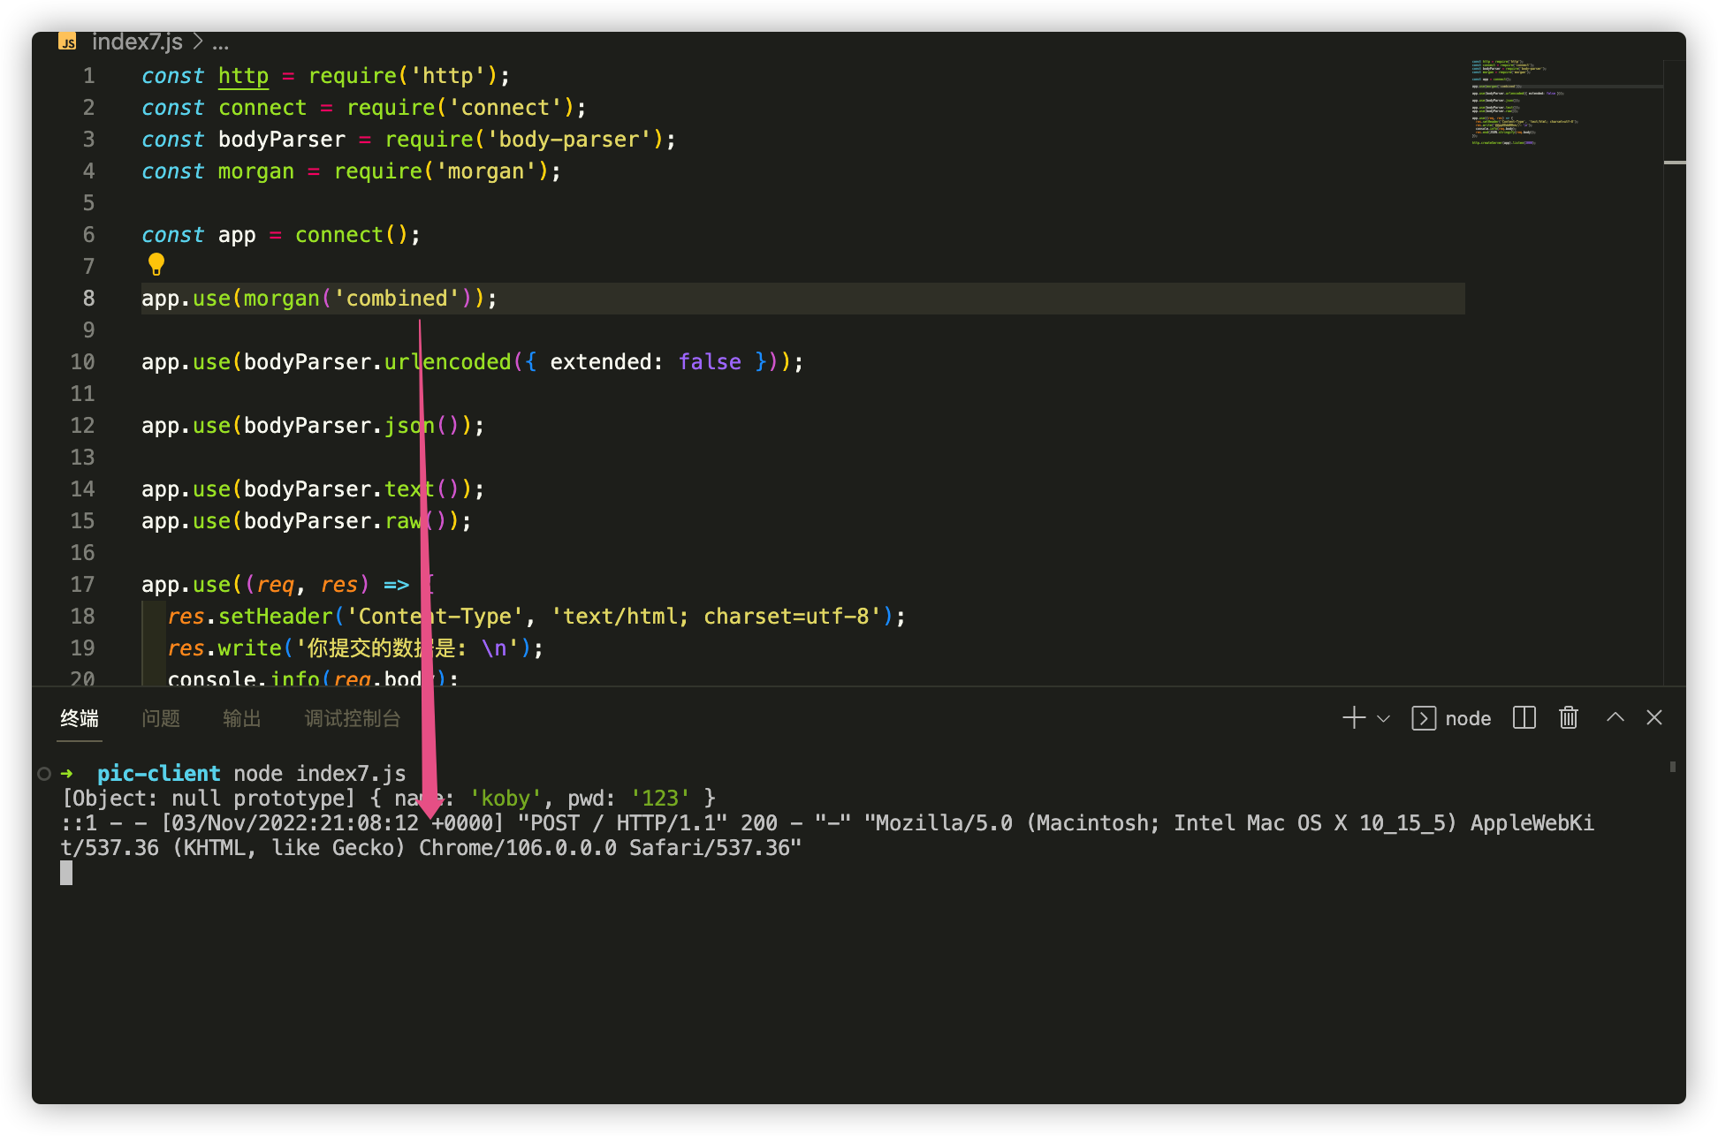Maximize panel with the up chevron

pos(1615,717)
